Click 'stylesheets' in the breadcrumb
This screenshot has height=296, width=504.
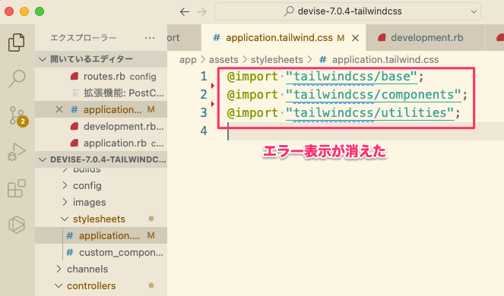277,60
